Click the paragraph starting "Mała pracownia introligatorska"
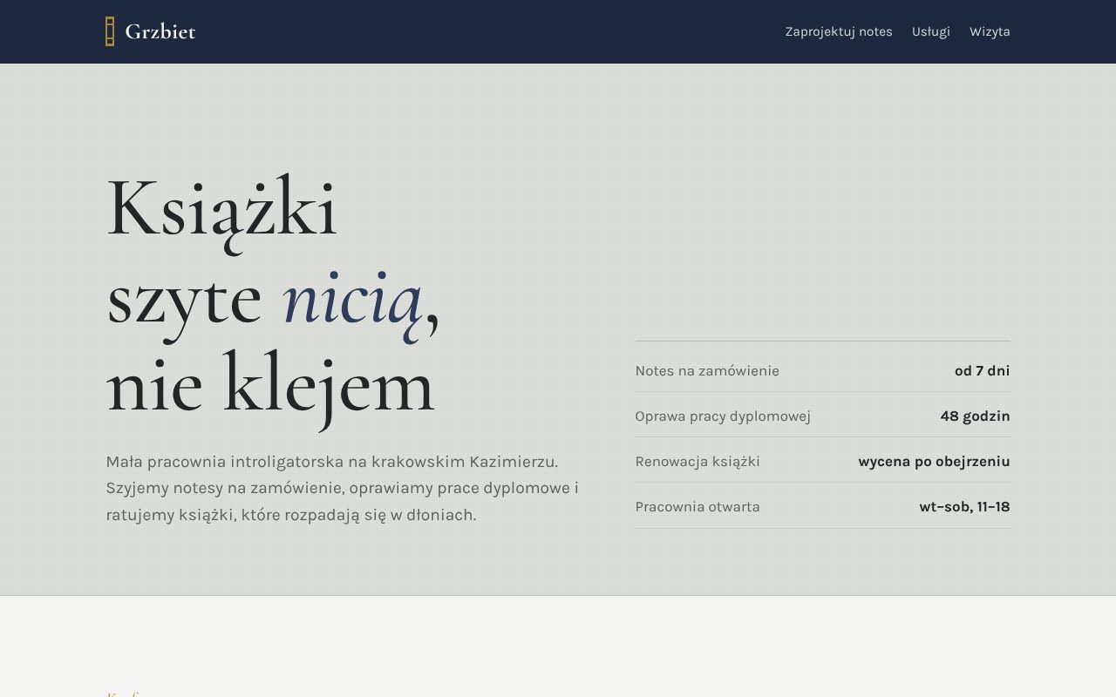The width and height of the screenshot is (1116, 697). tap(343, 488)
